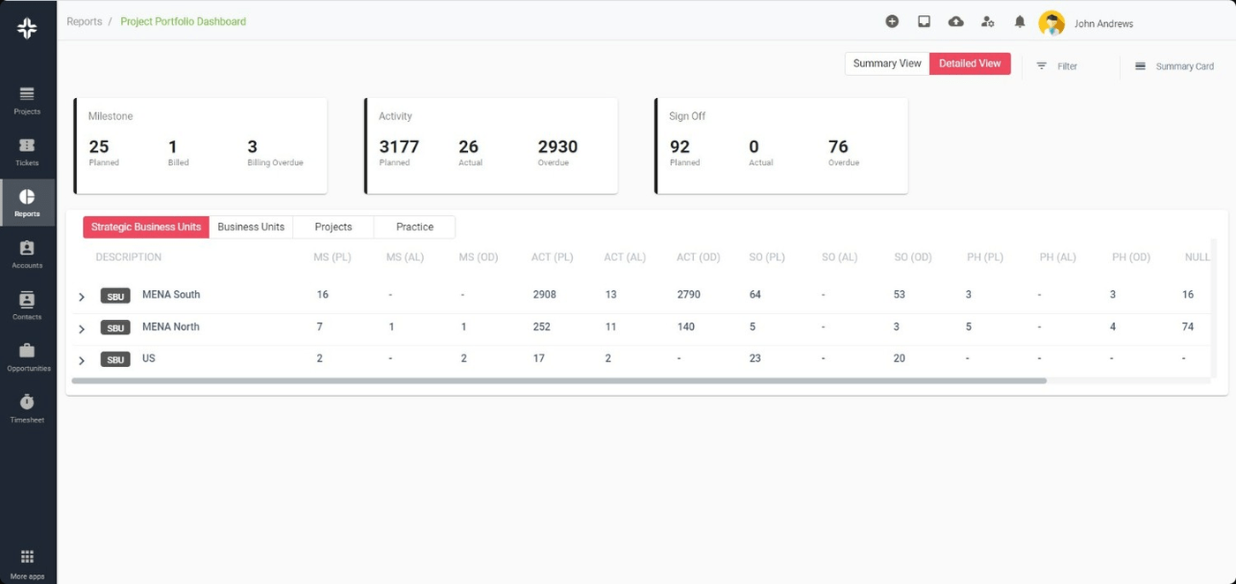This screenshot has width=1236, height=584.
Task: Open More apps from the sidebar
Action: click(26, 563)
